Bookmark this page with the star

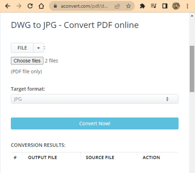pos(128,6)
